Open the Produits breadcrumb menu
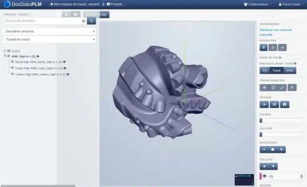307x187 pixels. [114, 4]
